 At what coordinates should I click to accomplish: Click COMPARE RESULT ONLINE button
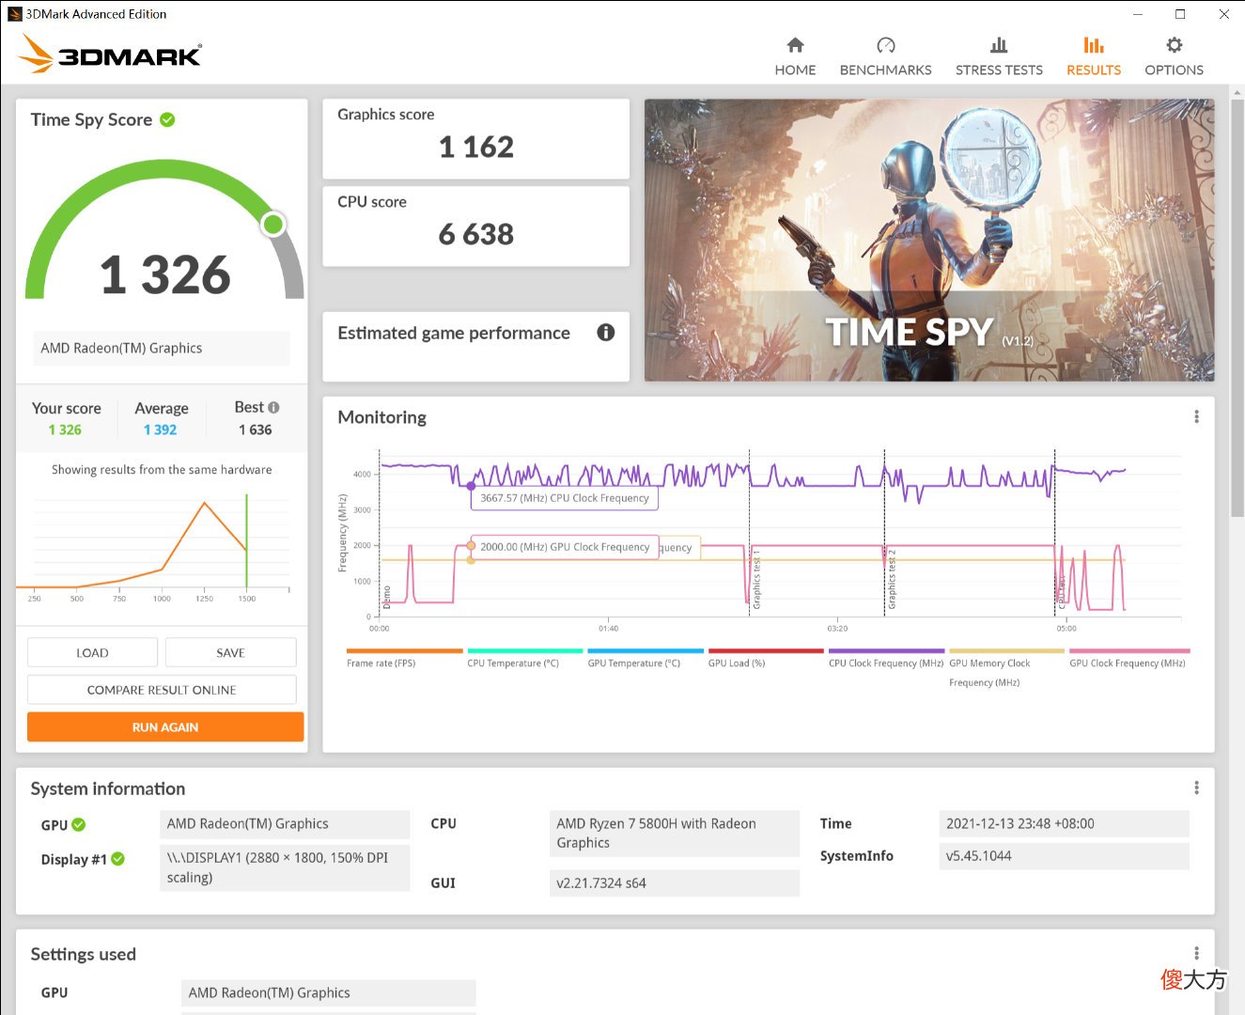pyautogui.click(x=162, y=690)
